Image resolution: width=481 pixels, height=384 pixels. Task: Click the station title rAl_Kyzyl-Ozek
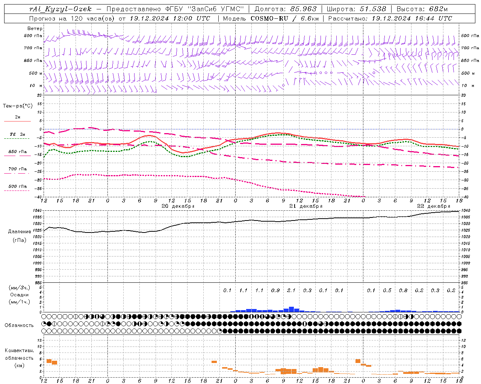click(x=60, y=9)
